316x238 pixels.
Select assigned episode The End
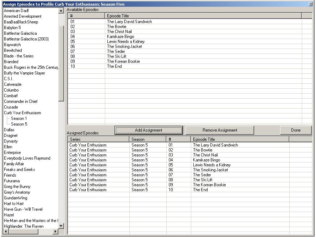[x=189, y=190]
